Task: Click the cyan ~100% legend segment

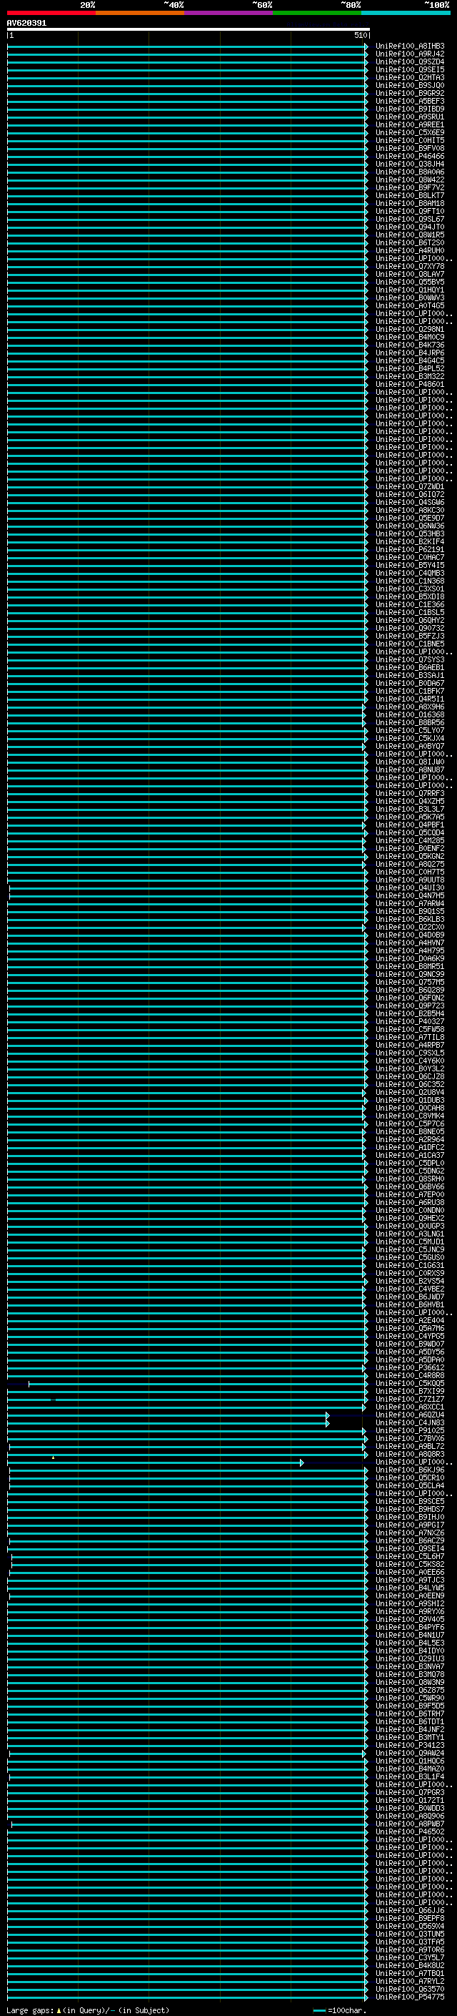Action: (x=406, y=13)
